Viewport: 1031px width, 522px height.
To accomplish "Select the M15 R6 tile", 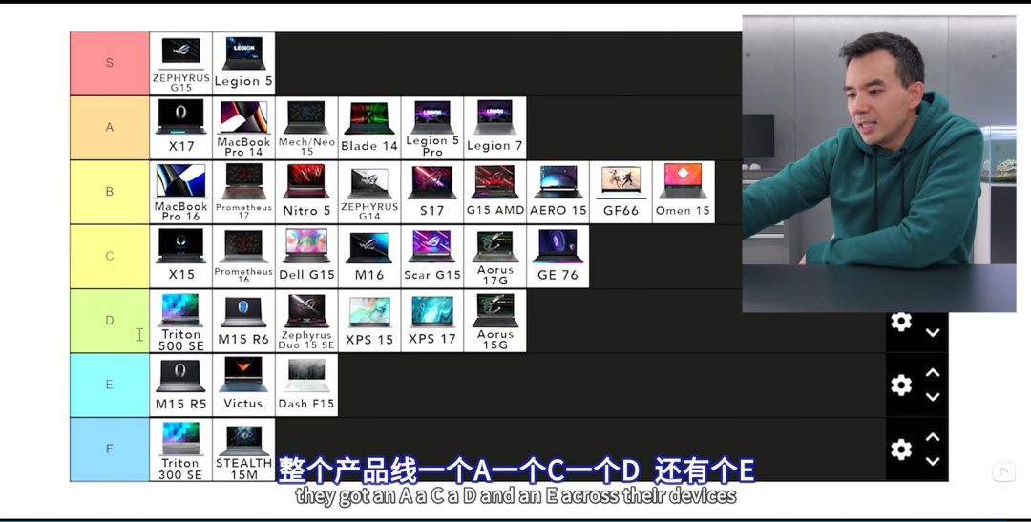I will pos(243,321).
